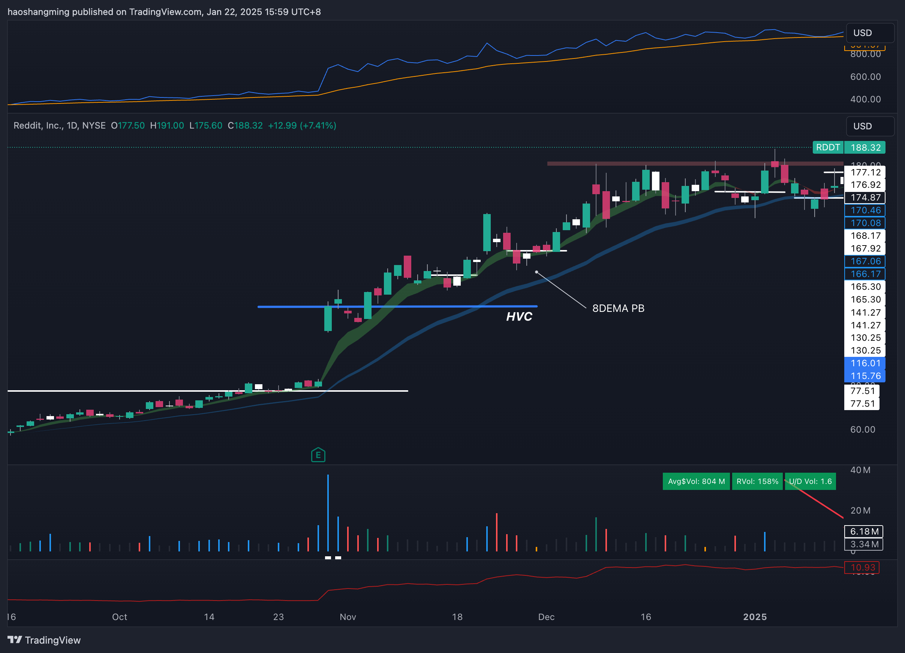The image size is (905, 653).
Task: Click the 2025 date axis label
Action: pos(755,617)
